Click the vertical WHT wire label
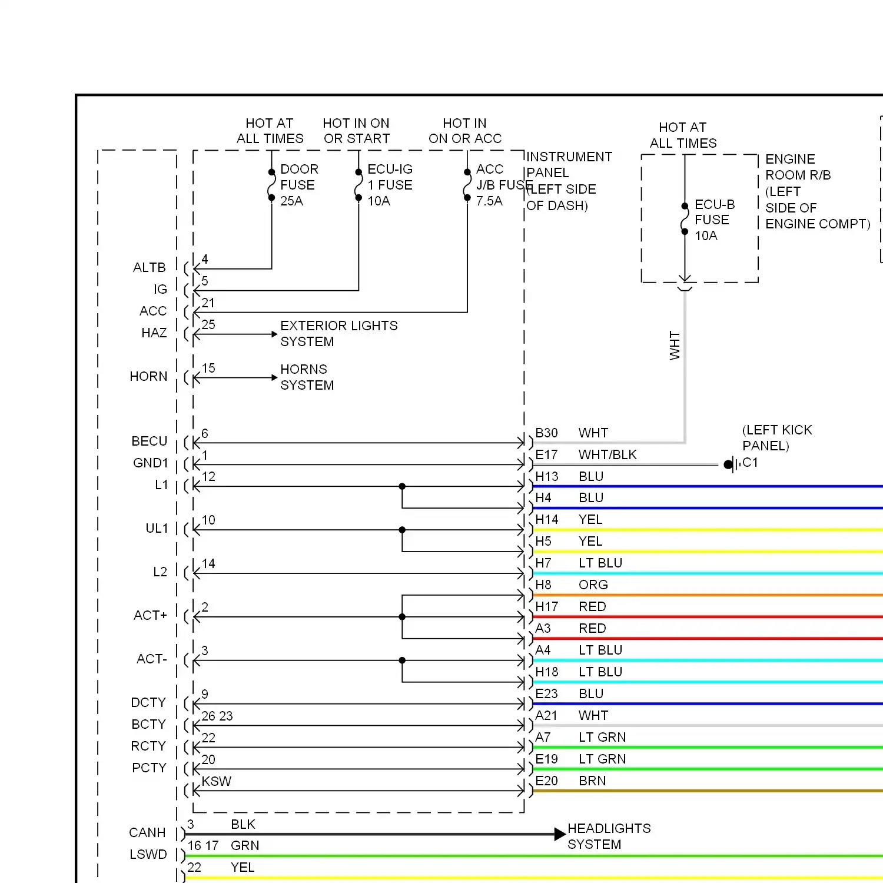 pyautogui.click(x=675, y=345)
